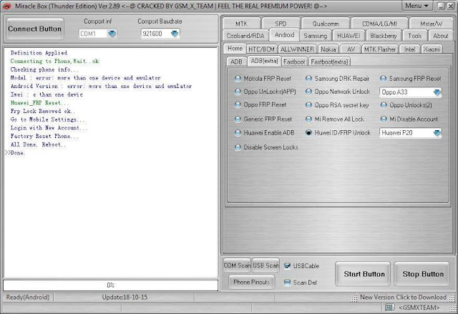Switch to the Nokia sub-tab
The width and height of the screenshot is (458, 314).
(328, 49)
